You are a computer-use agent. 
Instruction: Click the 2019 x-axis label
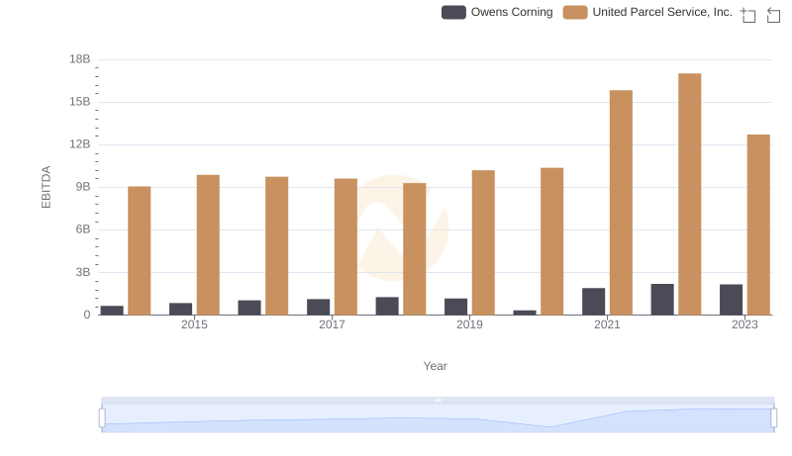click(469, 324)
